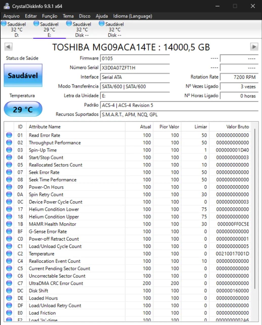Click status orb for MAMR Health Monitor
Image resolution: width=262 pixels, height=325 pixels.
(x=9, y=224)
